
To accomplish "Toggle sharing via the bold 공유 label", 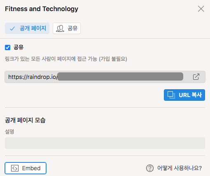I will point(19,47).
